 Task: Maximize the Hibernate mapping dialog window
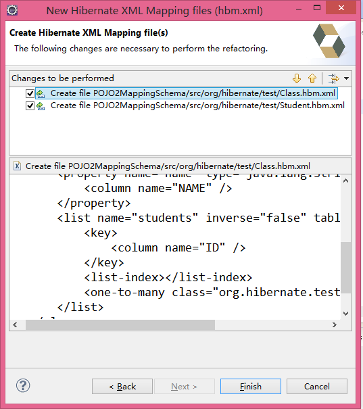point(317,8)
